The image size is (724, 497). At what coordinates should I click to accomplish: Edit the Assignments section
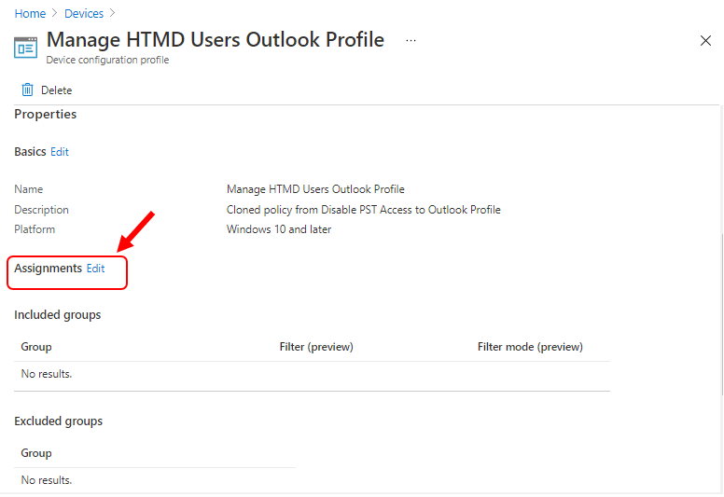95,269
